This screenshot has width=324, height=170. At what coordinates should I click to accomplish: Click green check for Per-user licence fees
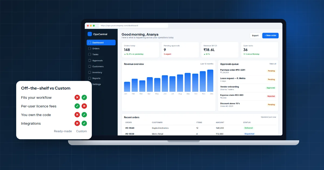[77, 106]
